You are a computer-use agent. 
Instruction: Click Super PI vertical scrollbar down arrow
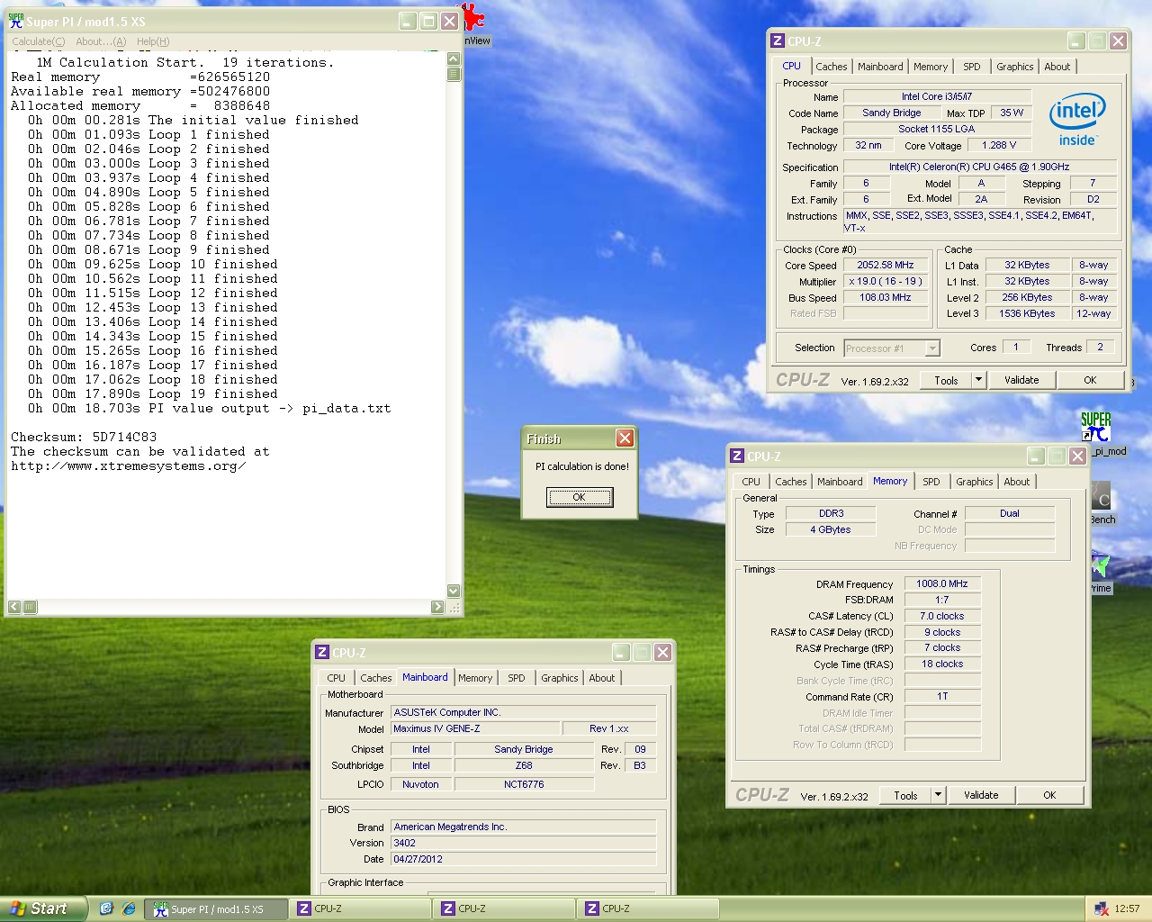454,591
